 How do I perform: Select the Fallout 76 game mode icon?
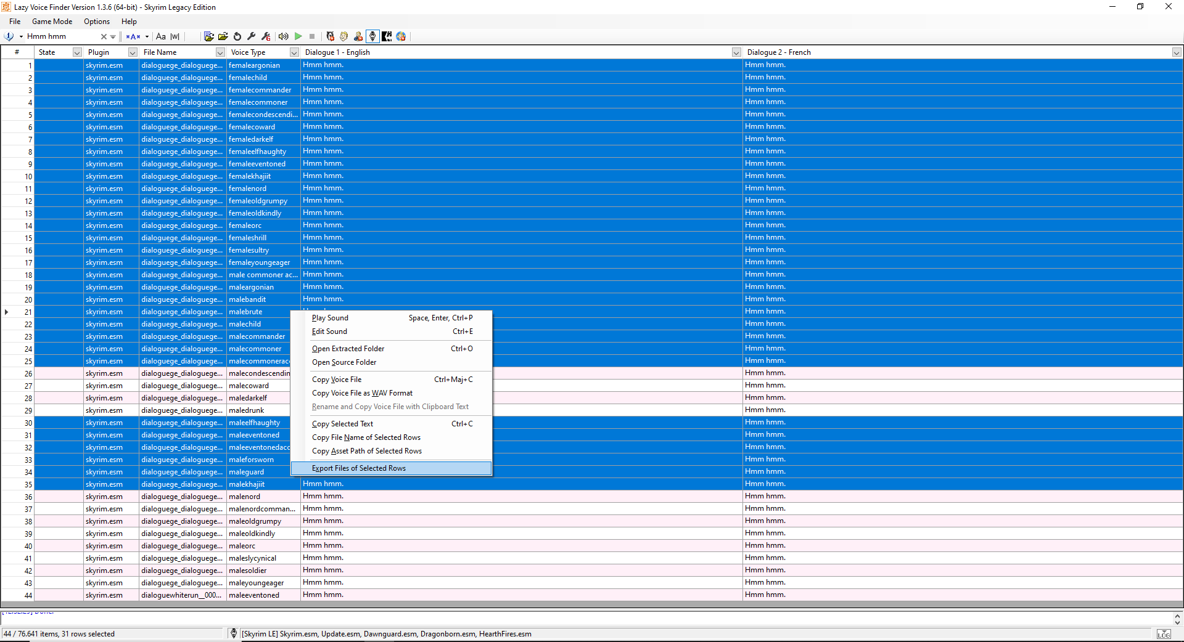coord(401,36)
